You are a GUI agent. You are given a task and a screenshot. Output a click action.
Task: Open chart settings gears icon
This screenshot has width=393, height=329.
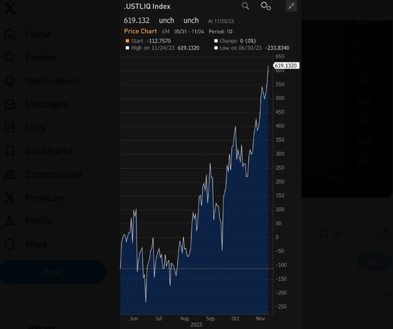[x=265, y=6]
